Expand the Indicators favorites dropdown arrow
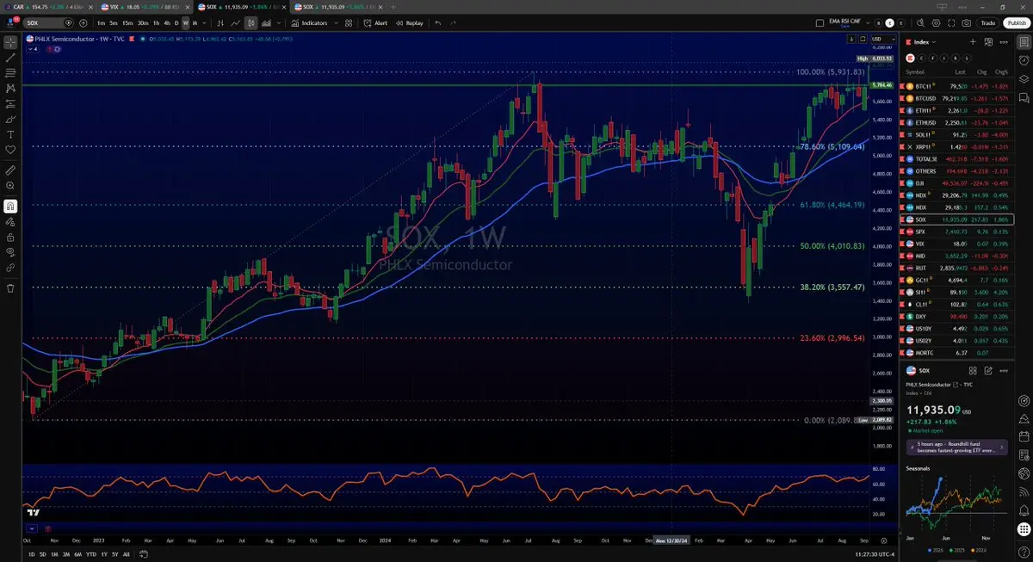 click(x=335, y=22)
